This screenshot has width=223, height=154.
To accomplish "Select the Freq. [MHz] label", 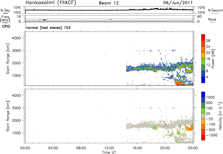I will 5,19.
